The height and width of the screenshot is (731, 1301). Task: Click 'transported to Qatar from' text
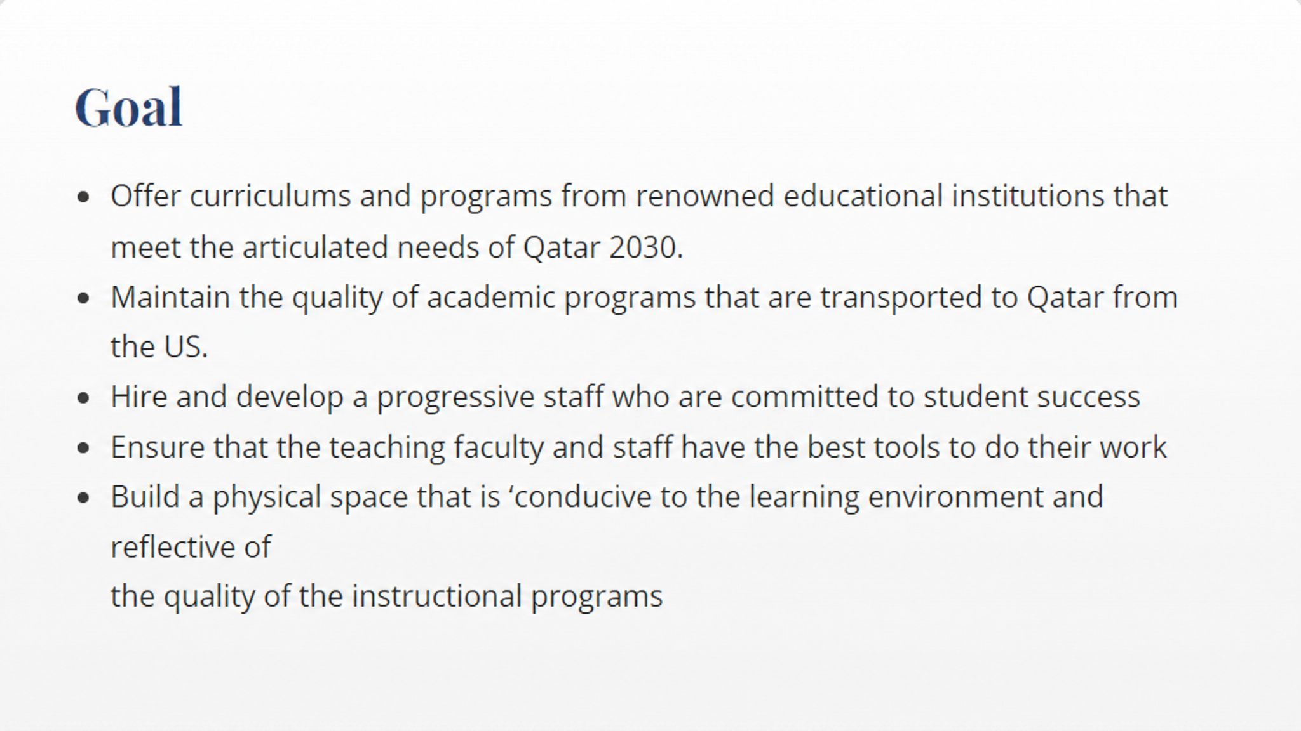click(999, 298)
